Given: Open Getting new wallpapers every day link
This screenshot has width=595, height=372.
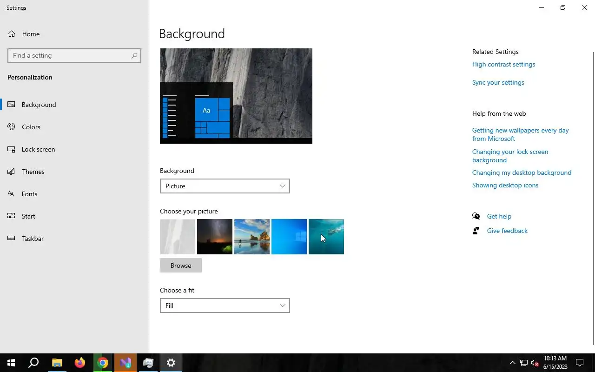Looking at the screenshot, I should click(521, 134).
